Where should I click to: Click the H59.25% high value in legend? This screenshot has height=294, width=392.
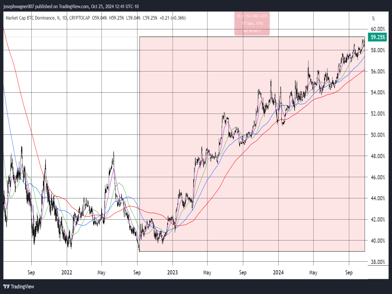click(116, 18)
